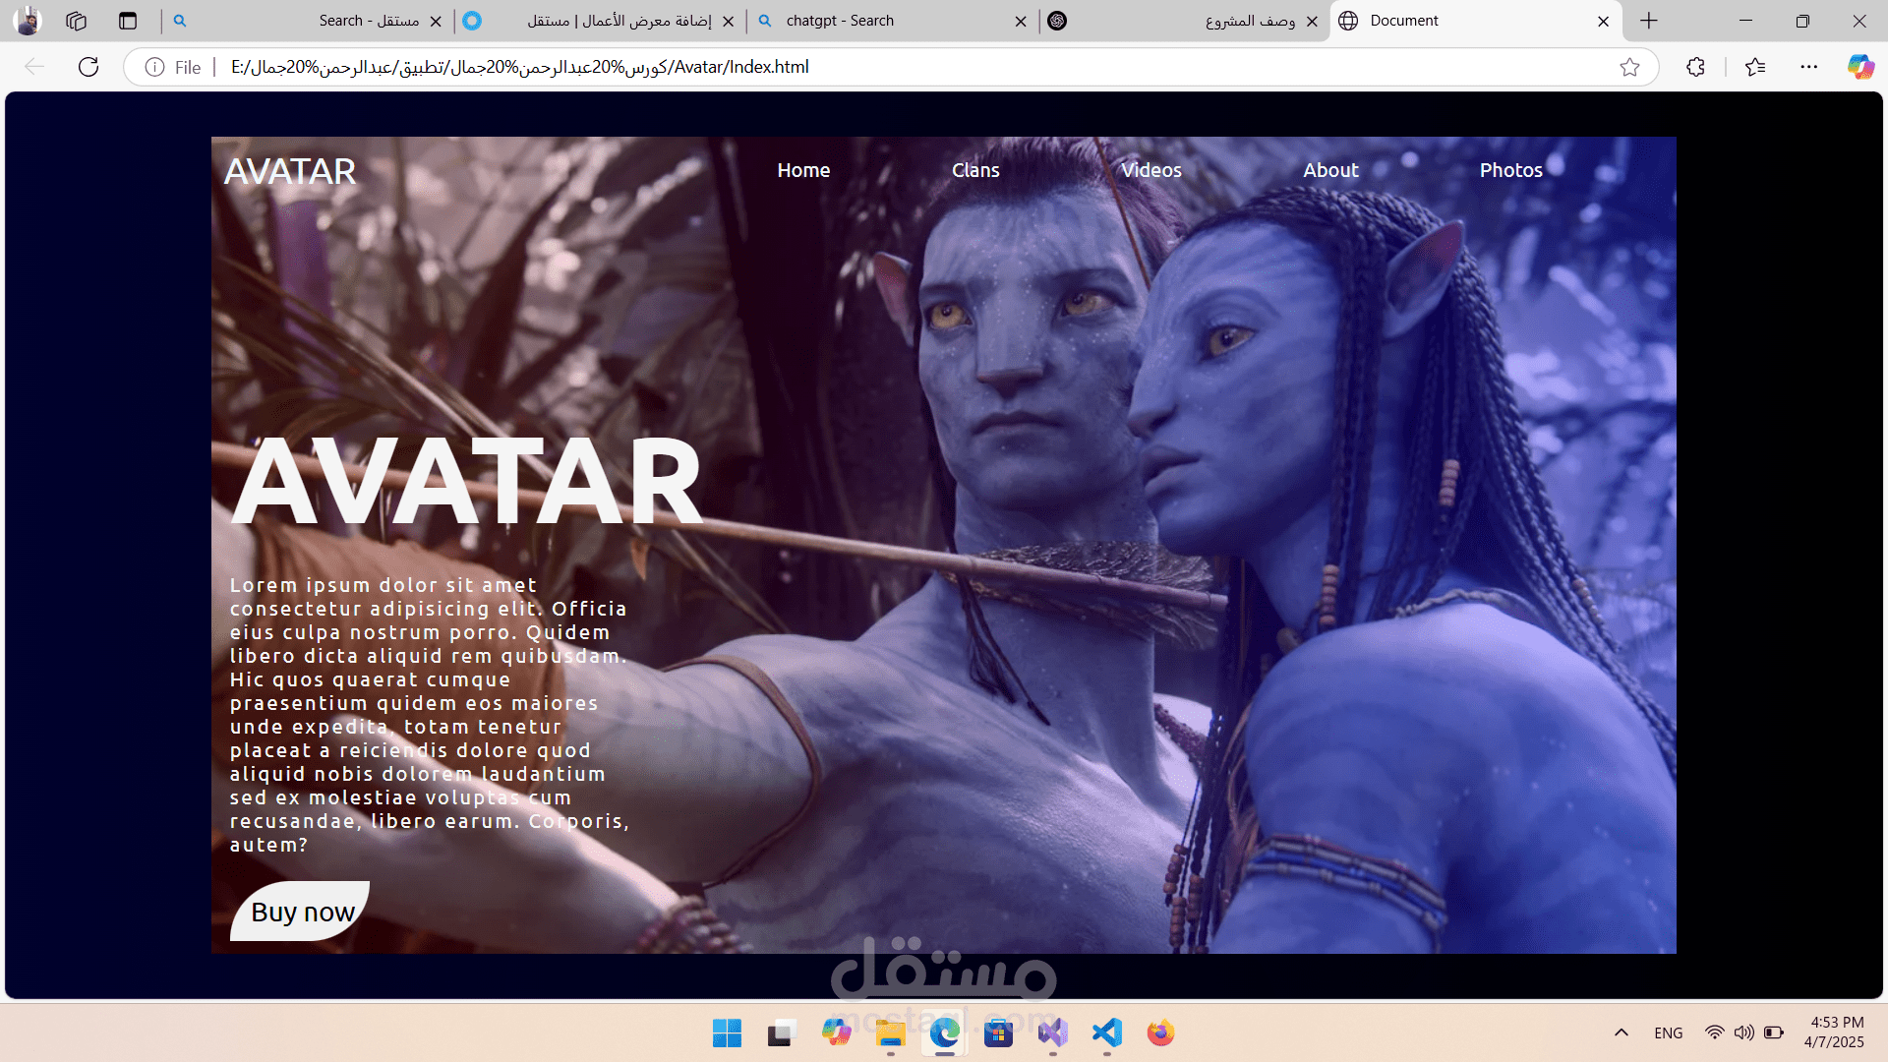Image resolution: width=1888 pixels, height=1062 pixels.
Task: Open the Workspaces icon in the tab bar
Action: (77, 21)
